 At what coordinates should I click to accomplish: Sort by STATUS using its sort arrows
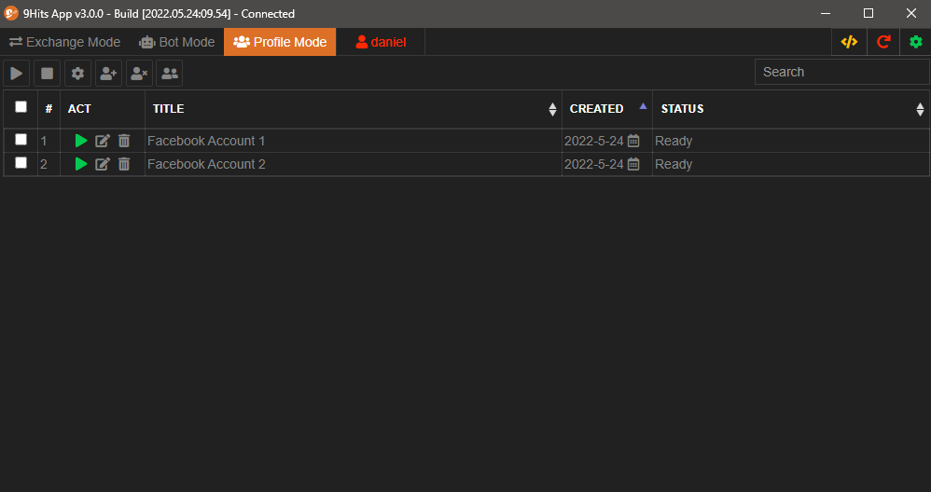tap(920, 109)
